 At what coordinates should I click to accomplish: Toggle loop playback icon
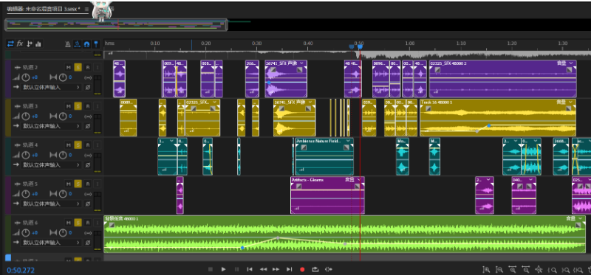click(315, 269)
